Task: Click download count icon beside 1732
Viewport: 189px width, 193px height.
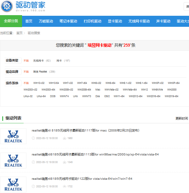Action: pyautogui.click(x=65, y=186)
